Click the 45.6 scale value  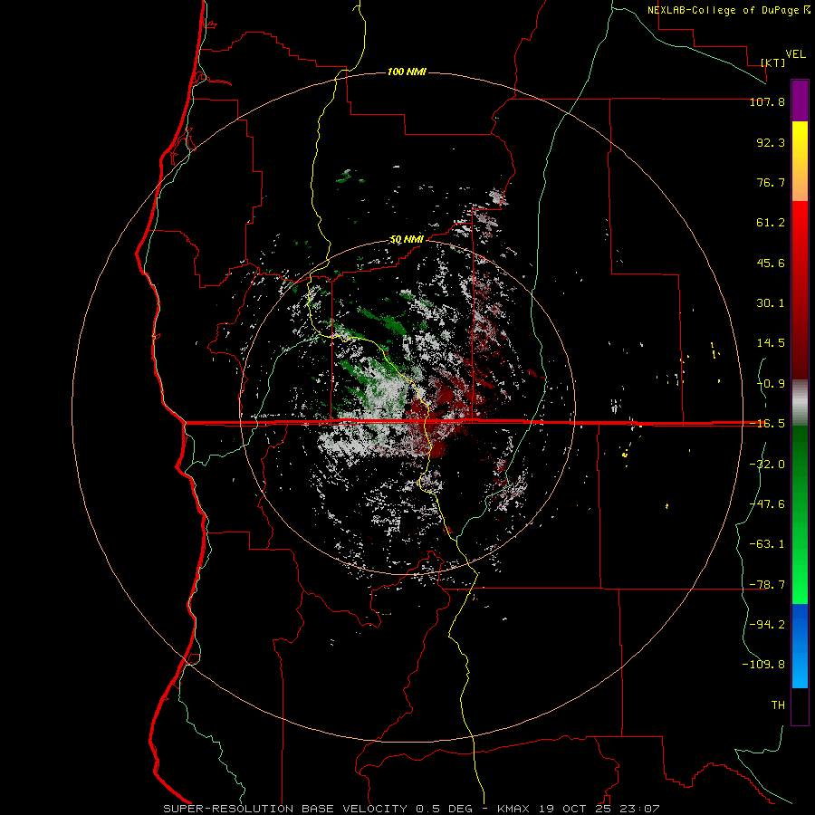coord(771,263)
